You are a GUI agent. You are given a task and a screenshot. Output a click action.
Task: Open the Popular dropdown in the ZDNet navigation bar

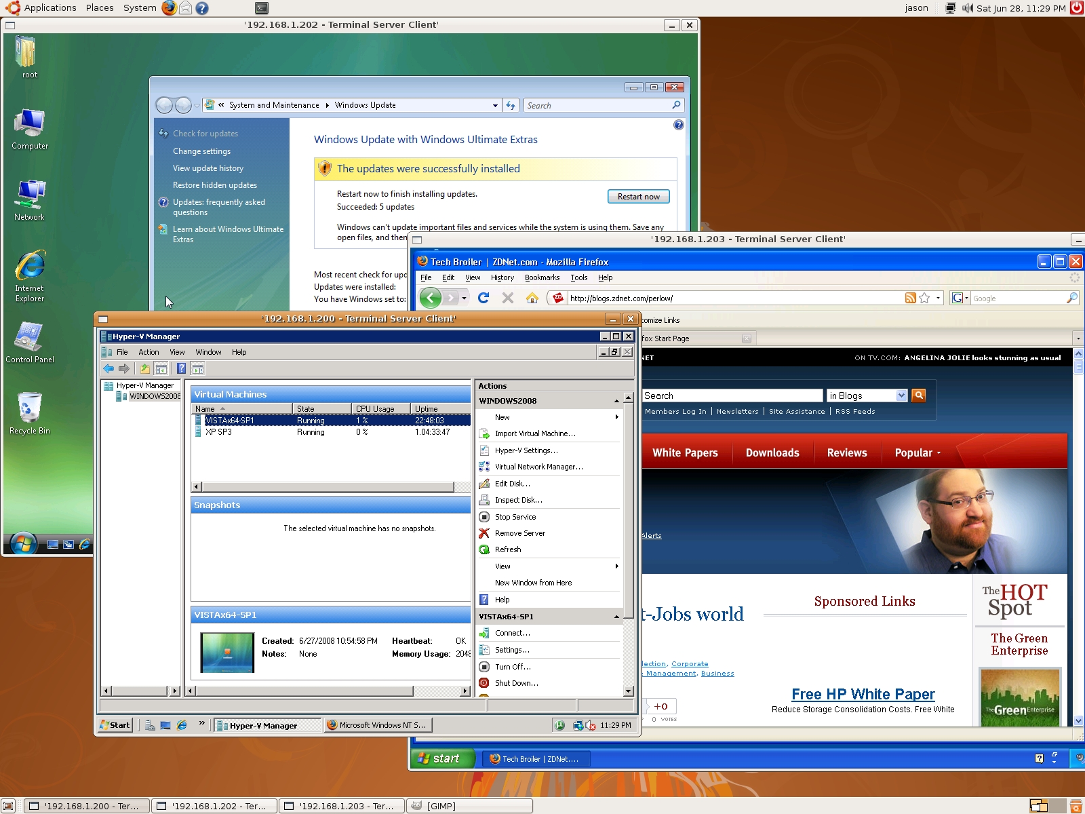(x=918, y=452)
